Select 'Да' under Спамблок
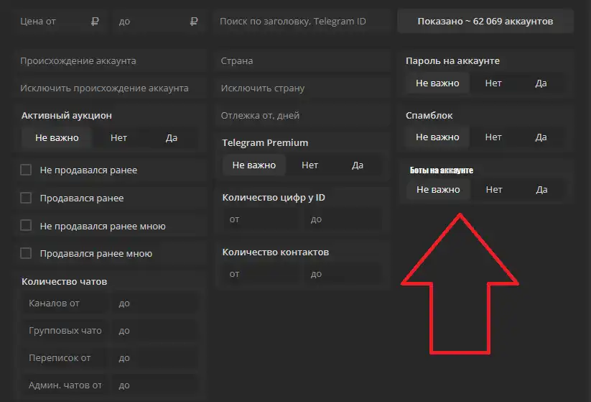 541,137
